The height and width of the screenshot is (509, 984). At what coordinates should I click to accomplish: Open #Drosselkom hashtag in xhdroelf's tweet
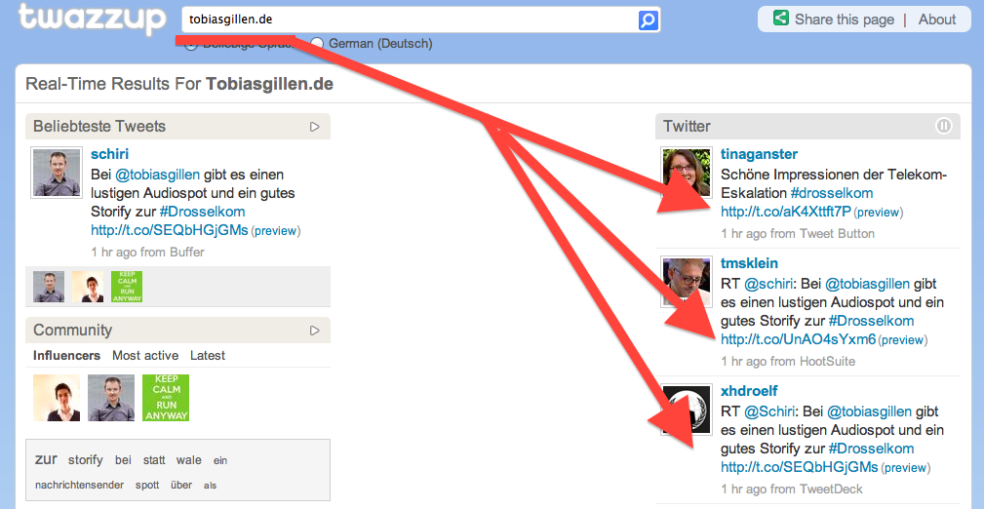pyautogui.click(x=871, y=449)
